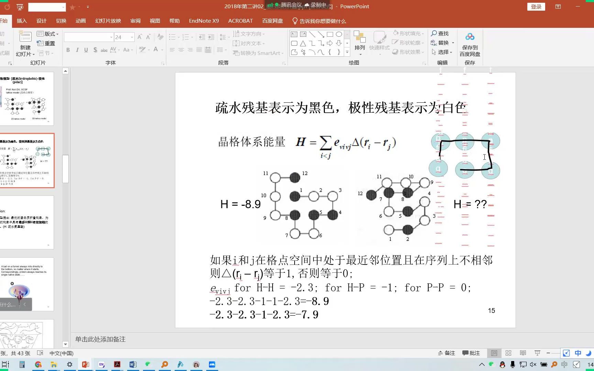Switch to Slide Sorter view in status bar

tap(508, 353)
